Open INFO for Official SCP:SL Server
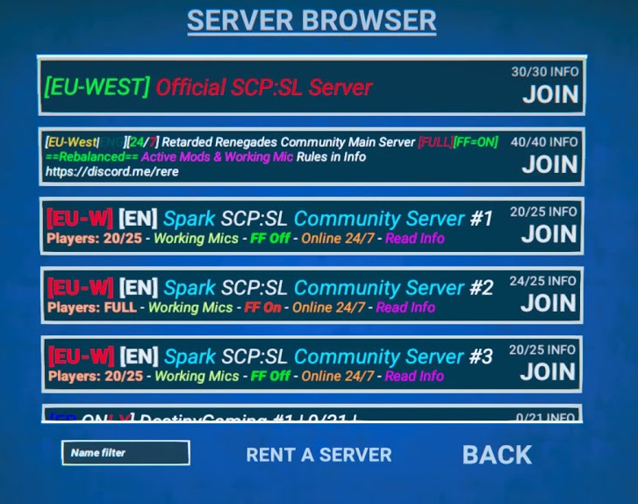Image resolution: width=638 pixels, height=504 pixels. point(564,72)
